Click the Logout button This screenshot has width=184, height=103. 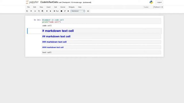coord(159,2)
